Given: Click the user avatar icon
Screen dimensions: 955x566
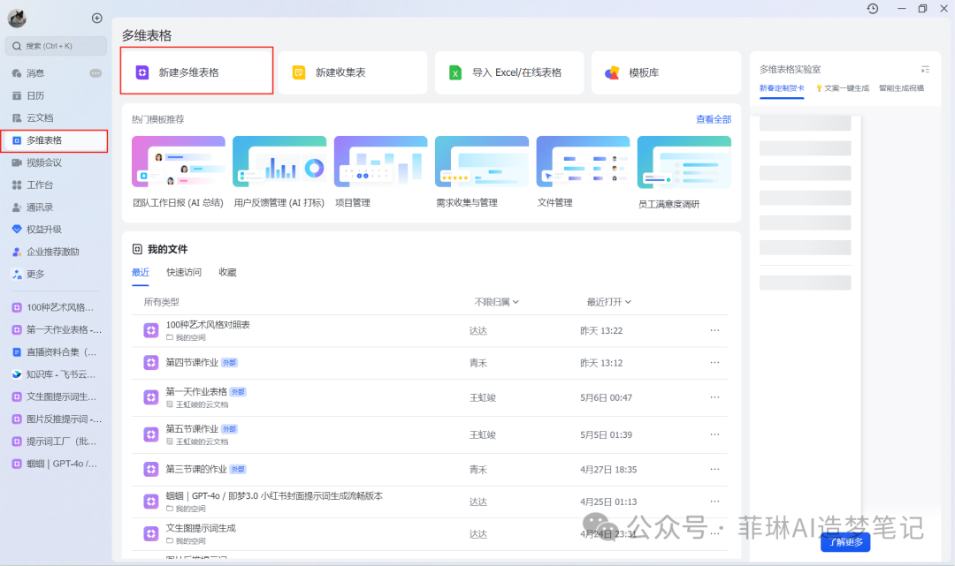Looking at the screenshot, I should tap(17, 19).
